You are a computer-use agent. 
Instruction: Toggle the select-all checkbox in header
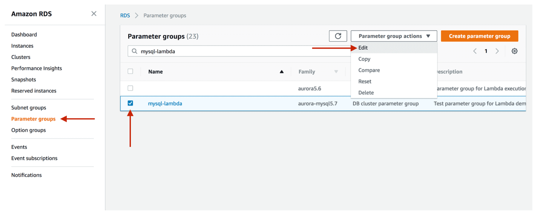click(x=130, y=71)
